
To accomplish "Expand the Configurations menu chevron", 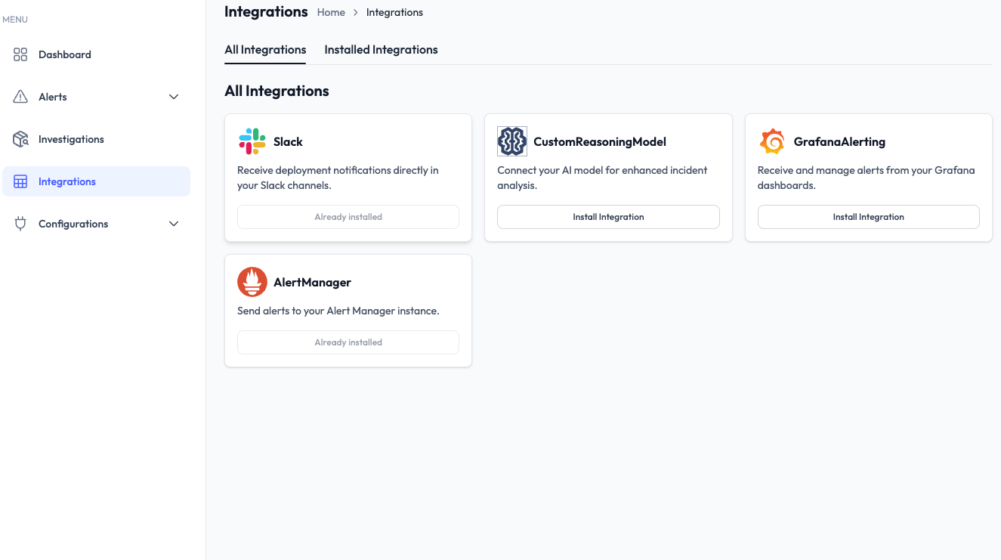I will (174, 224).
